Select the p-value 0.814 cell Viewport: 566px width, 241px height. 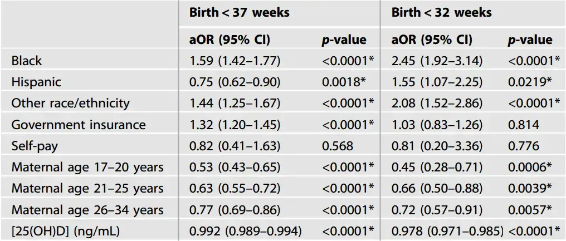[x=524, y=125]
